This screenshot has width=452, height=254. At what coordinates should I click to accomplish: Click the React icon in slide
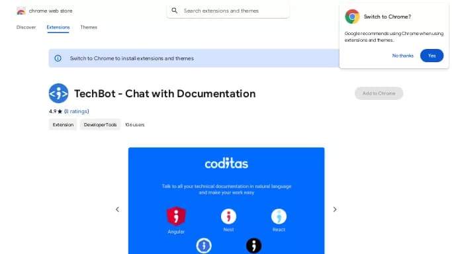(x=279, y=216)
